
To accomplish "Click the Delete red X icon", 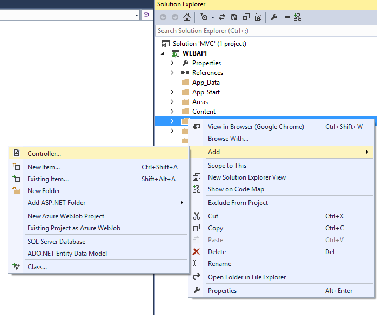I will [196, 252].
